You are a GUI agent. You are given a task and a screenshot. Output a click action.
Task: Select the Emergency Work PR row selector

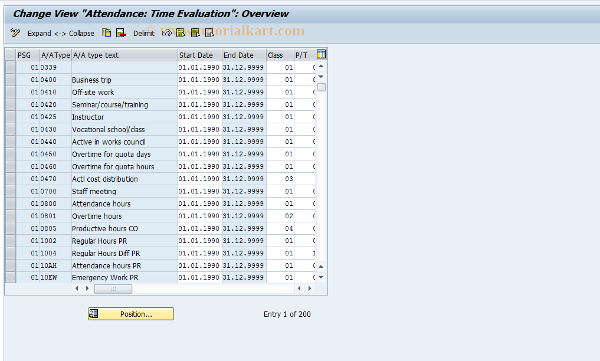tap(11, 277)
